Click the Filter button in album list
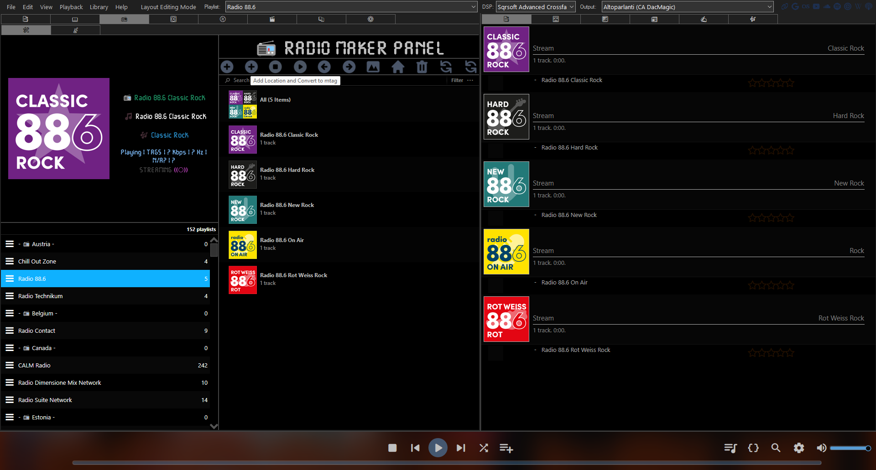Image resolution: width=876 pixels, height=470 pixels. click(457, 80)
